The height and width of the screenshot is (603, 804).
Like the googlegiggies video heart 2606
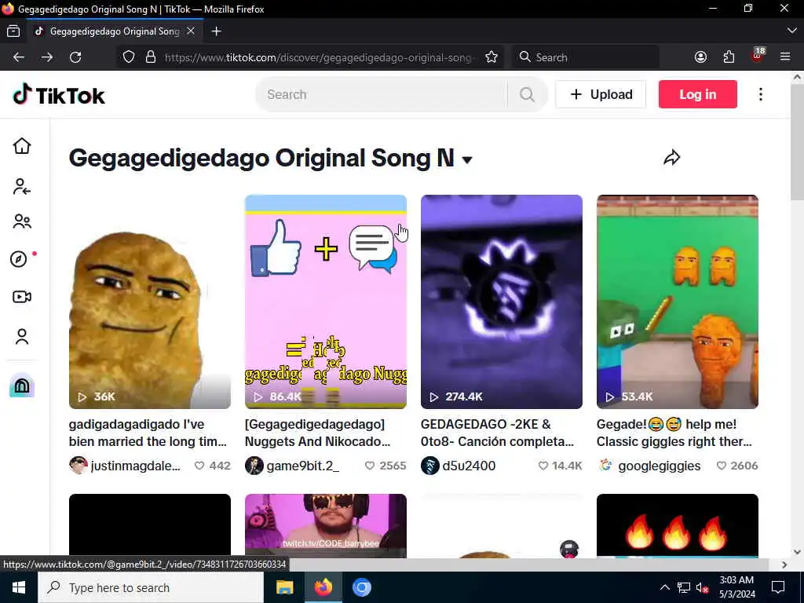coord(722,466)
